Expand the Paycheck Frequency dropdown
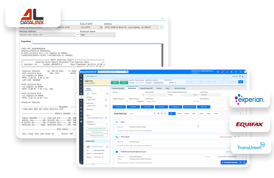274x178 pixels. (120, 101)
